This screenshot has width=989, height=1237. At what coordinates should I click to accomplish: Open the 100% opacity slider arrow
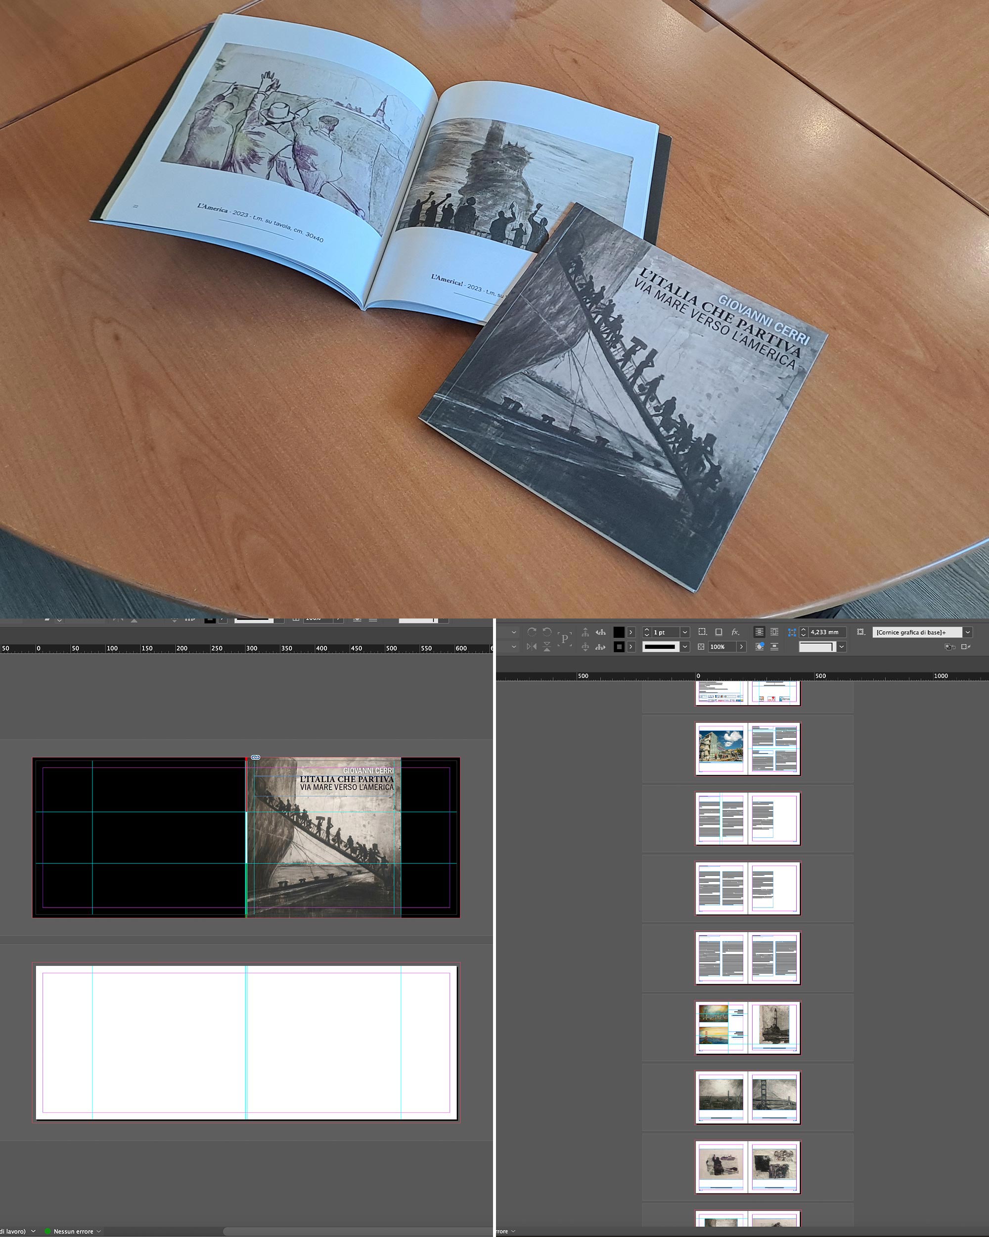click(x=741, y=647)
